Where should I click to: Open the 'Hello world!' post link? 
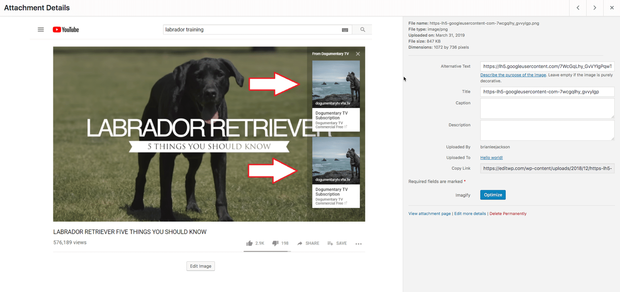tap(491, 158)
